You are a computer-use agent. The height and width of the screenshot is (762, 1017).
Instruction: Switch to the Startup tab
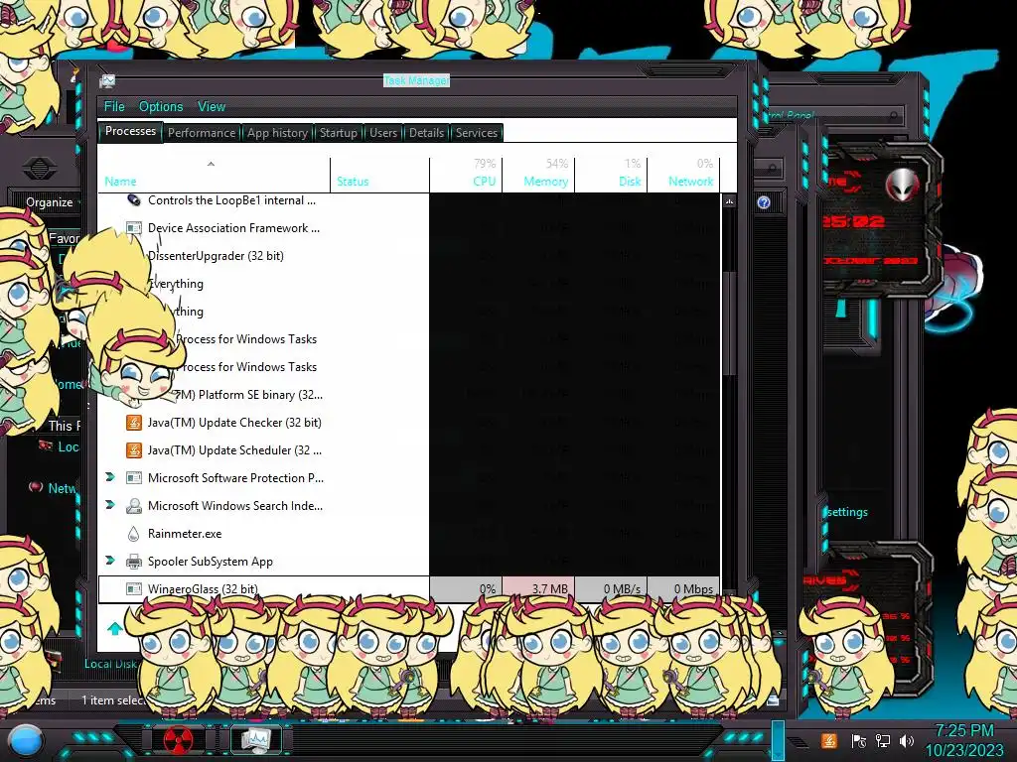338,133
